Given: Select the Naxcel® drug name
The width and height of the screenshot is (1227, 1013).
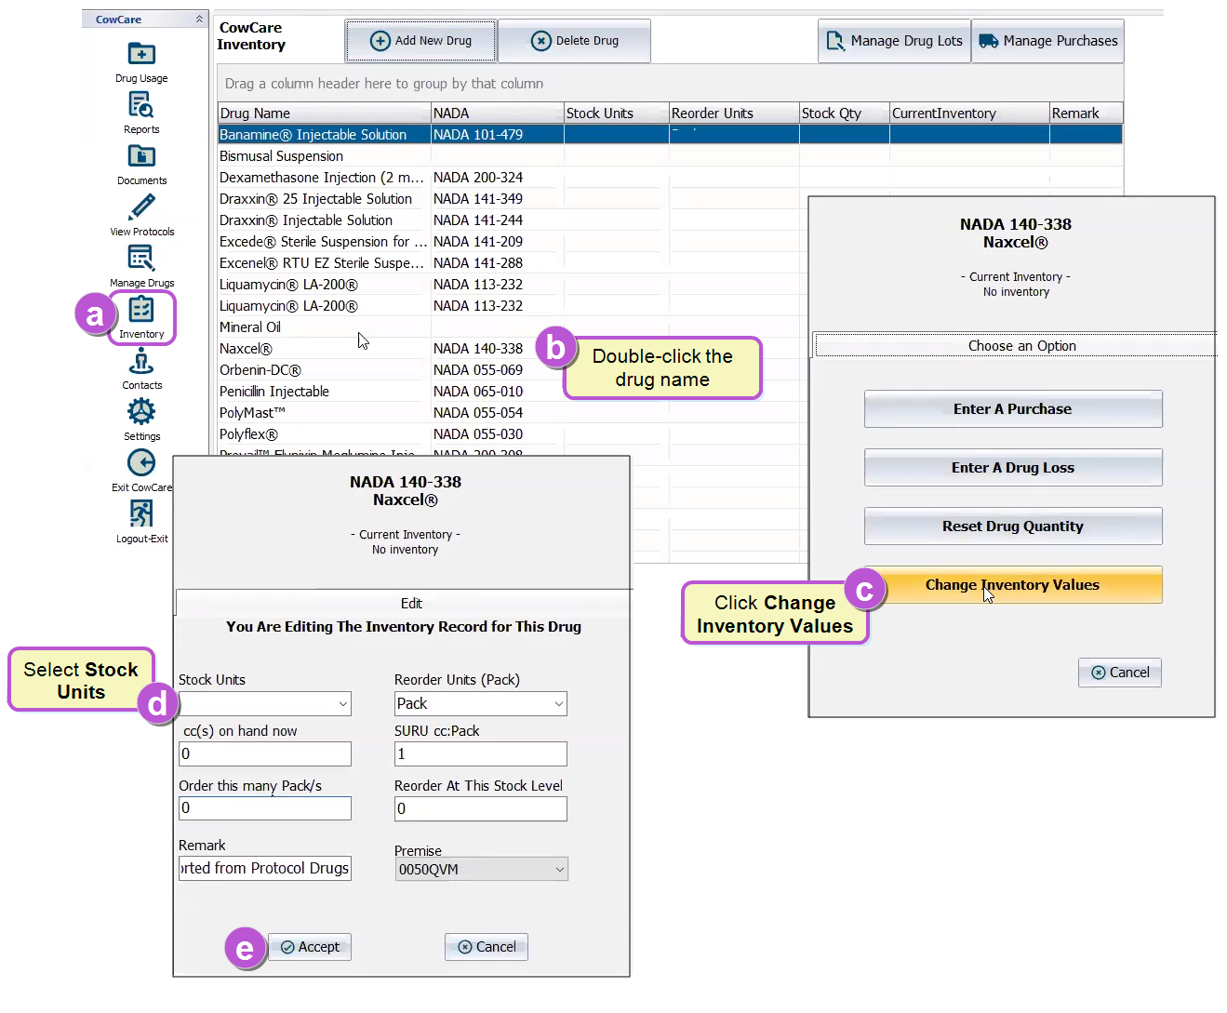Looking at the screenshot, I should click(x=246, y=349).
